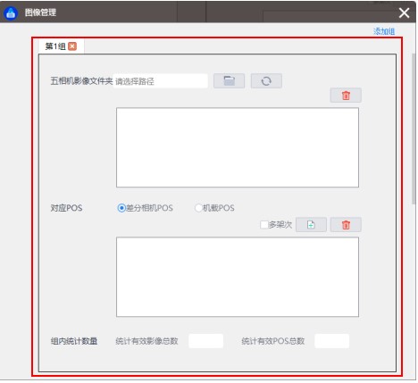Select the 差分相机POS radio option

pos(121,208)
